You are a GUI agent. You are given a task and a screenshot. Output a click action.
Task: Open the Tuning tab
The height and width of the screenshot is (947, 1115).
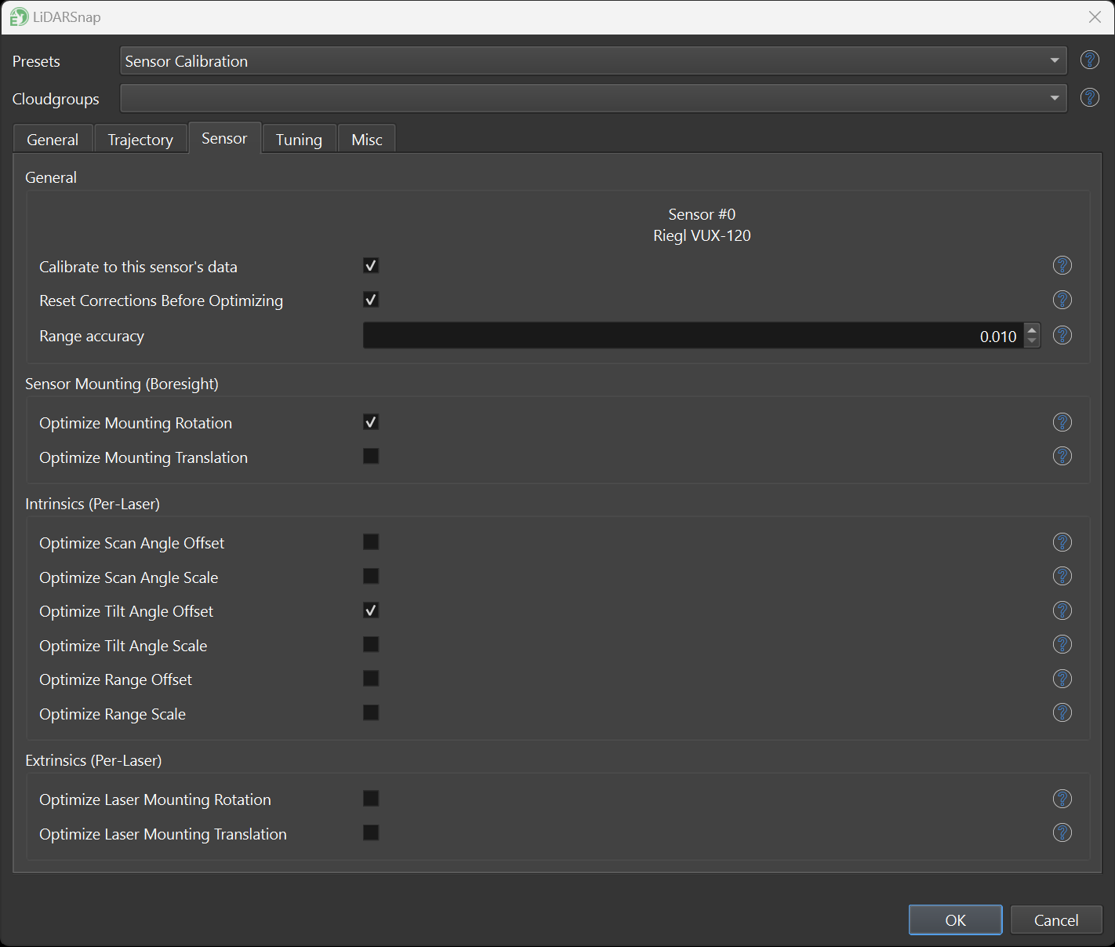click(299, 140)
